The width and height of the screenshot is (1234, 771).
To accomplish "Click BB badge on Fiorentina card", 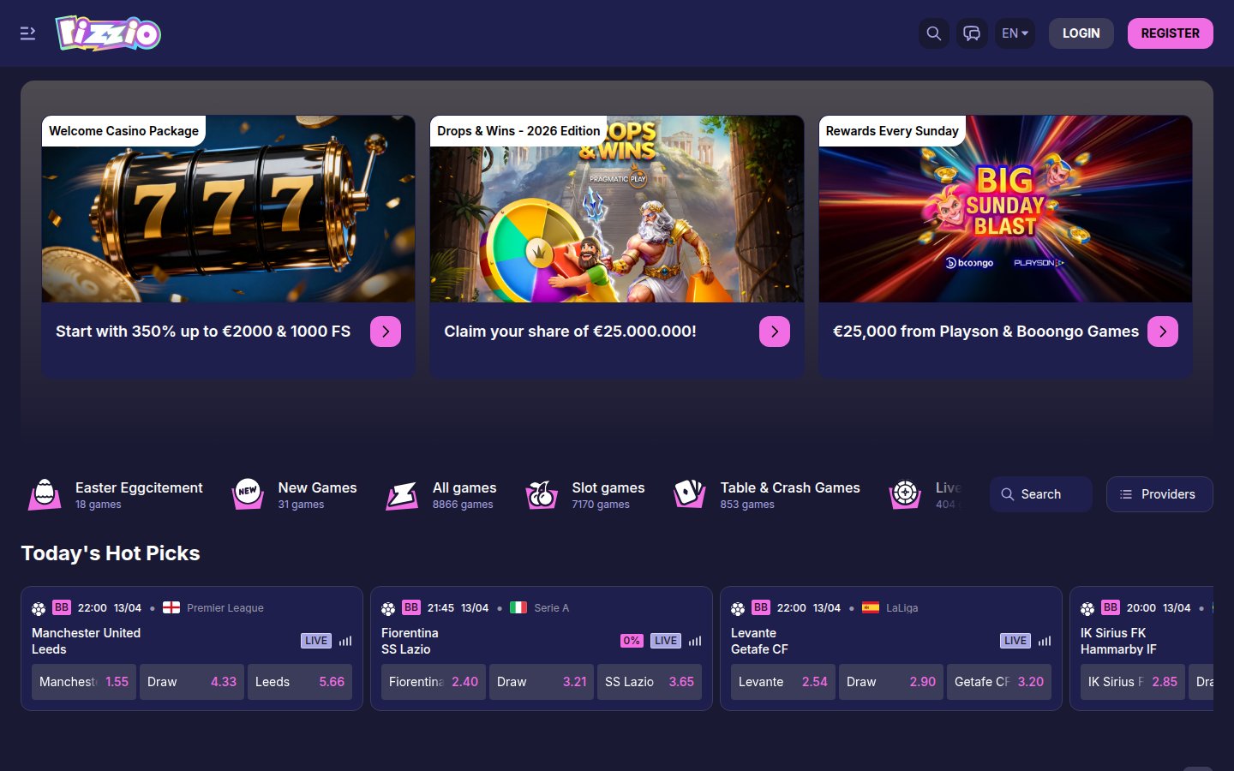I will pyautogui.click(x=411, y=607).
